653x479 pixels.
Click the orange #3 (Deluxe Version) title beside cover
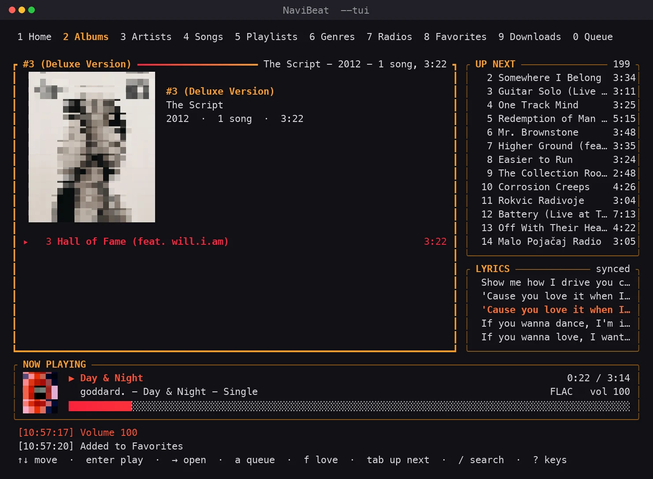point(220,91)
